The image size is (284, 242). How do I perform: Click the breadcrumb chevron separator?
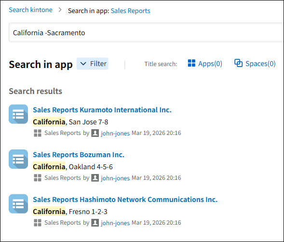point(60,10)
